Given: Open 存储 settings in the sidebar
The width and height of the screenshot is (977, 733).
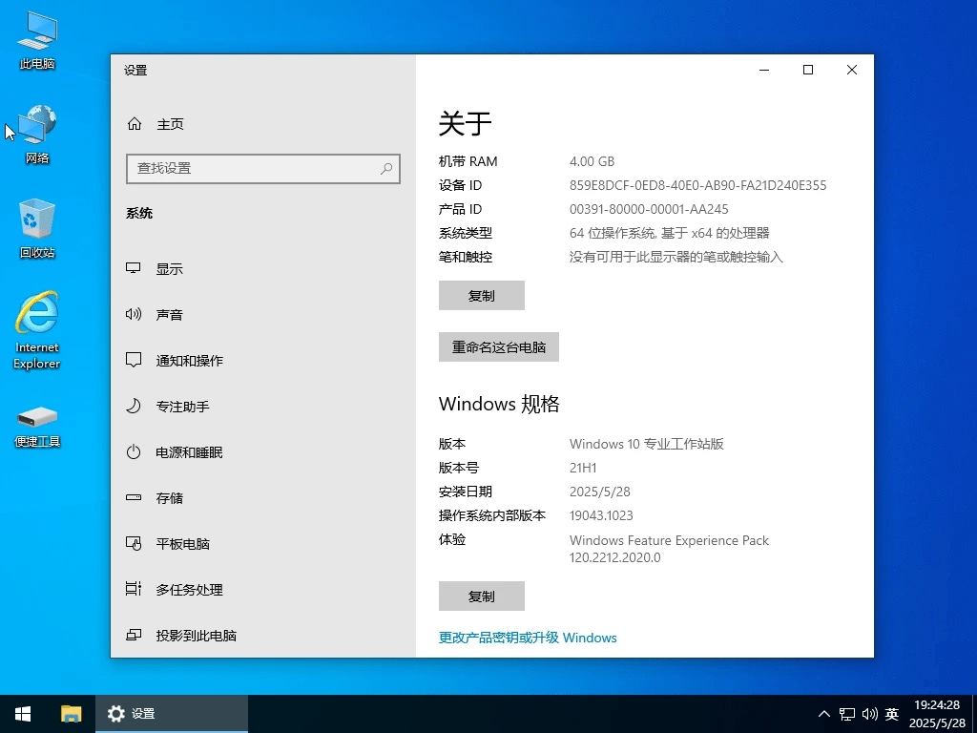Looking at the screenshot, I should [x=169, y=497].
